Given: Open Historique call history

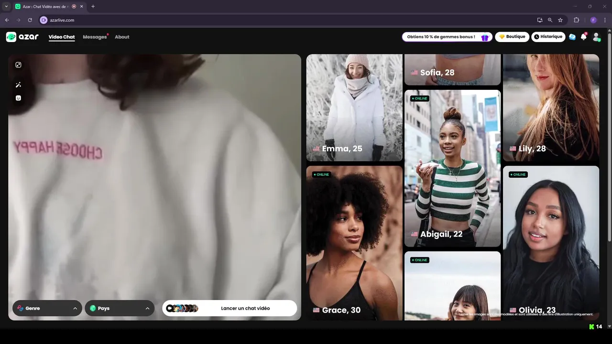Looking at the screenshot, I should click(548, 37).
